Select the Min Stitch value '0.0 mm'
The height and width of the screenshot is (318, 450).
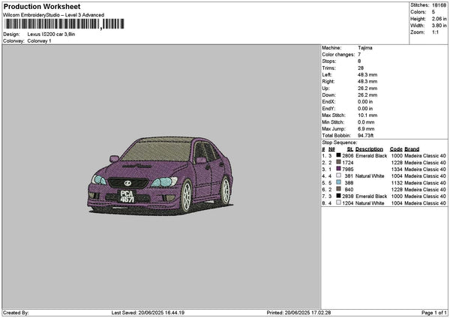pos(366,122)
